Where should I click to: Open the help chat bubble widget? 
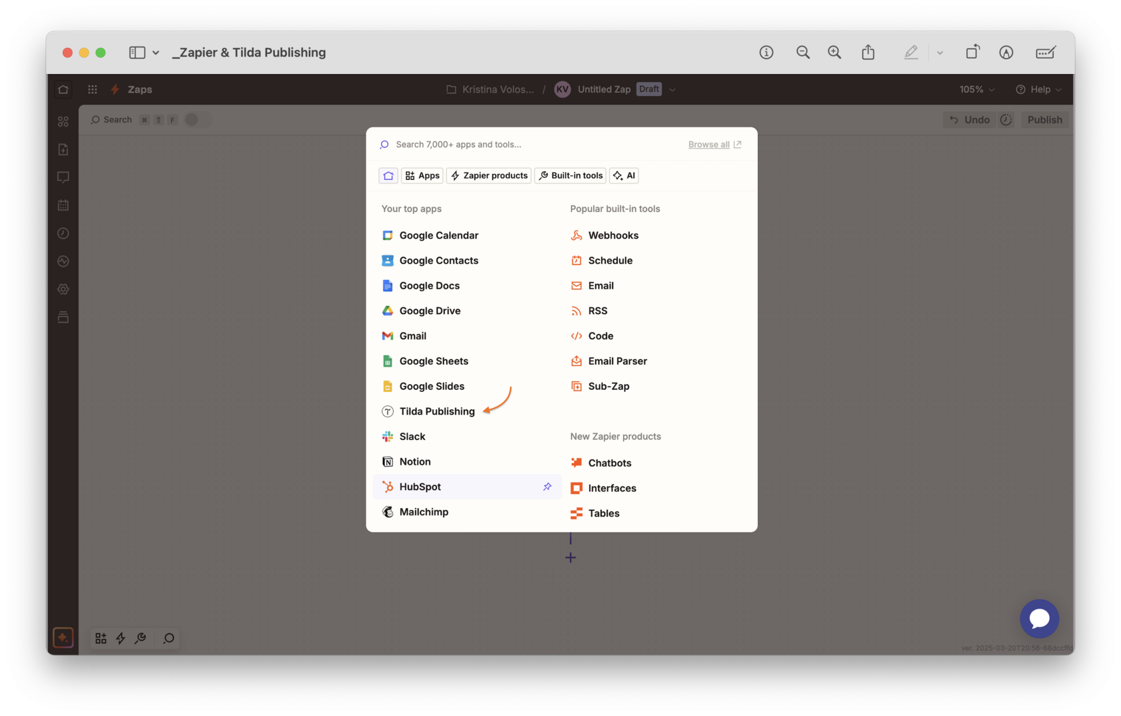(1039, 619)
